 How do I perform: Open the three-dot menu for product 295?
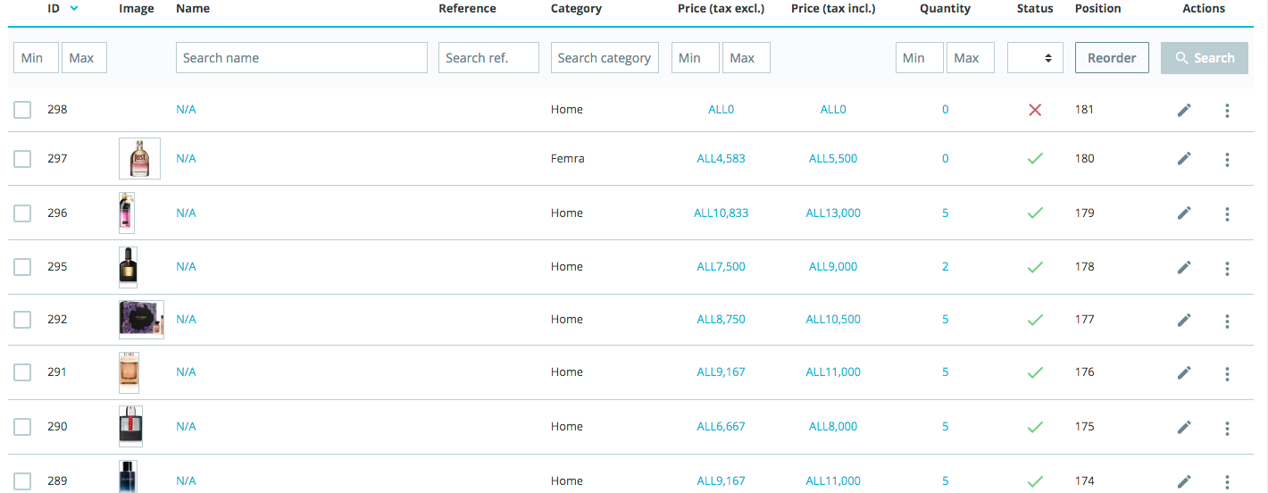(x=1227, y=268)
